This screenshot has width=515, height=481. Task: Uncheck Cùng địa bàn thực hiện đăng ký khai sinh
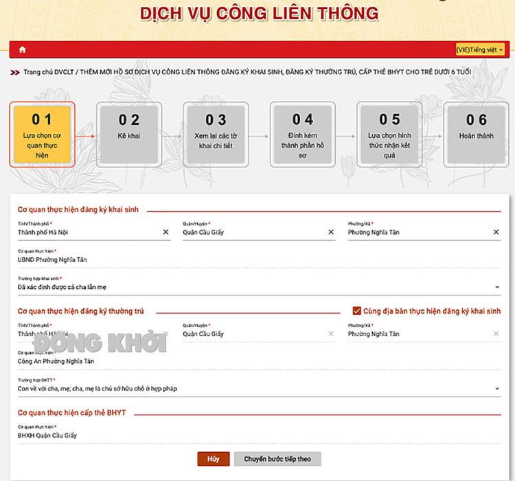pos(356,311)
